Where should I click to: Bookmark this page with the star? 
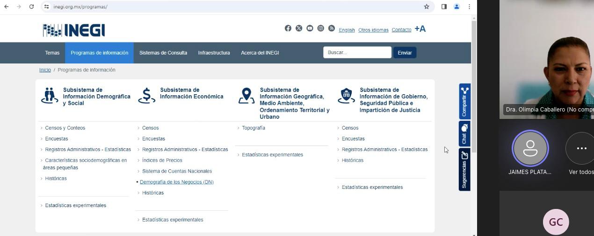427,7
